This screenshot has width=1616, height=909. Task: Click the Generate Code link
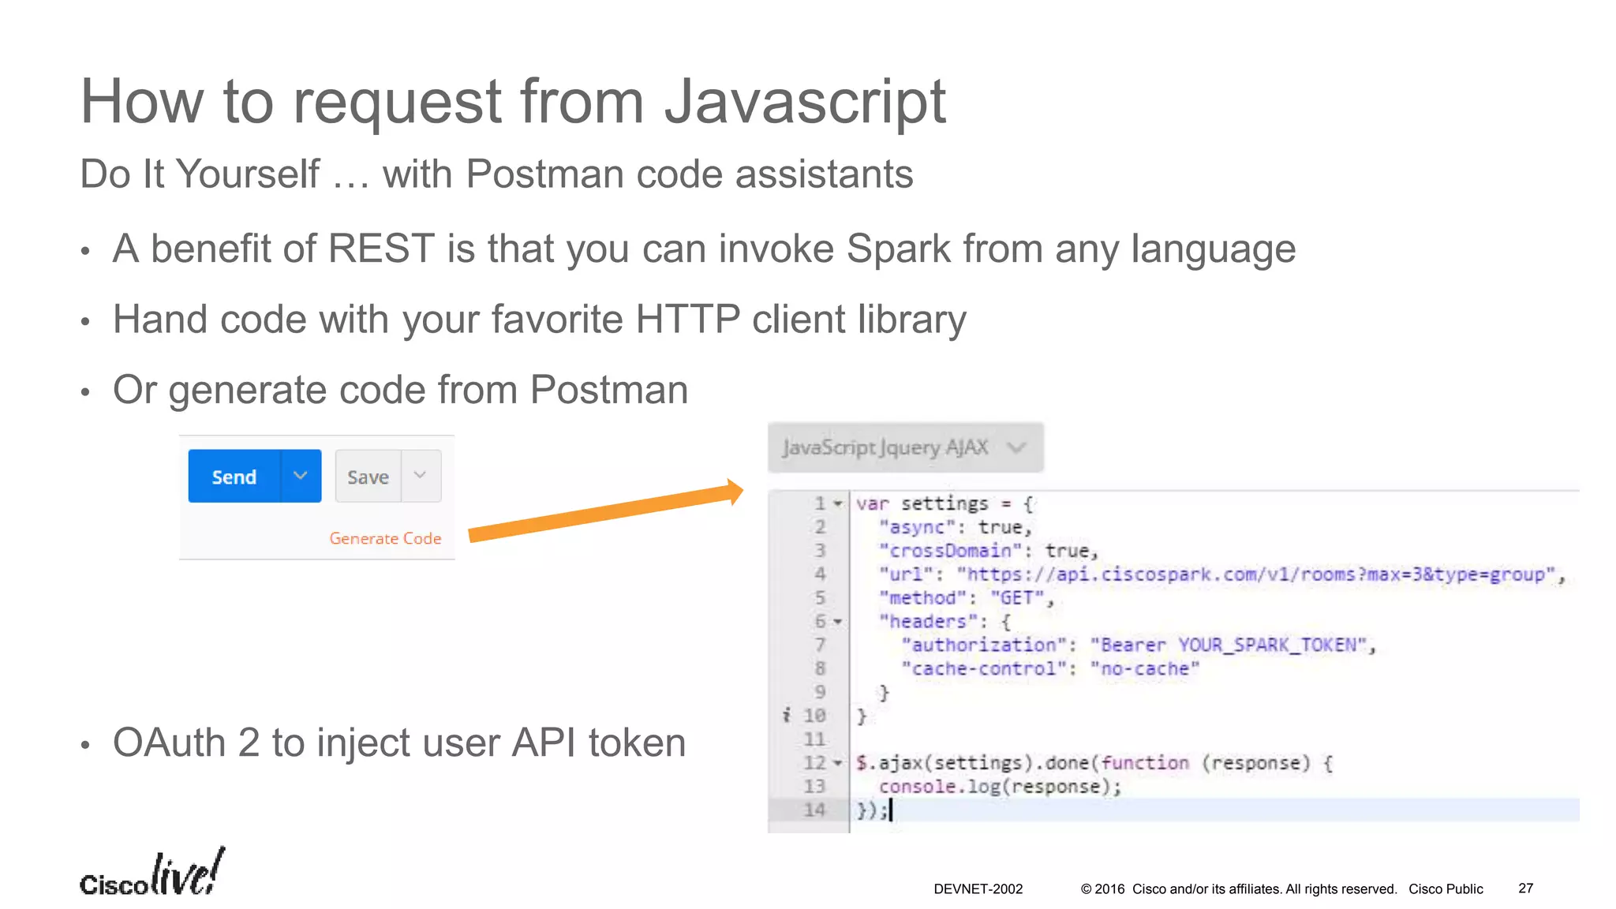click(x=385, y=538)
